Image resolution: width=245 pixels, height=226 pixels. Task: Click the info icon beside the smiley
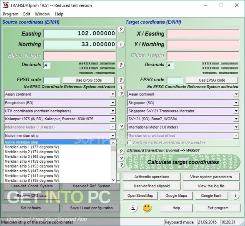click(x=133, y=208)
